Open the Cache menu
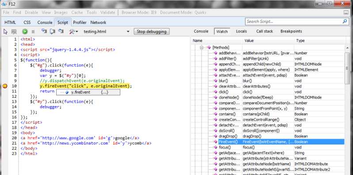This screenshot has height=175, width=353. (77, 13)
